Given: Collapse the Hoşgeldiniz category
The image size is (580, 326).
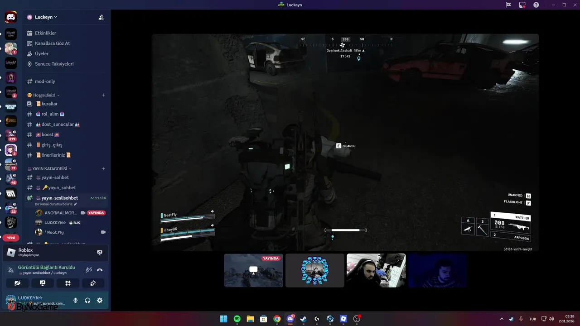Looking at the screenshot, I should 44,95.
